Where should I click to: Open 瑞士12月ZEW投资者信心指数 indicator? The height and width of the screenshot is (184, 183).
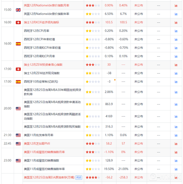point(43,65)
